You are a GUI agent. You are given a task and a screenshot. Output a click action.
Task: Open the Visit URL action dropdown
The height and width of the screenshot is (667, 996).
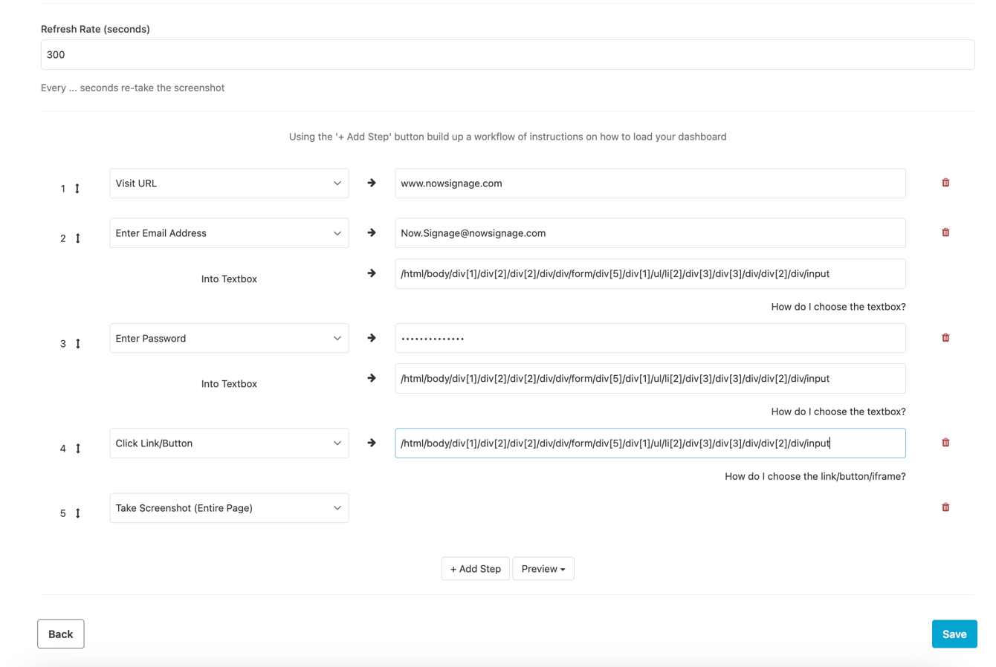coord(229,183)
